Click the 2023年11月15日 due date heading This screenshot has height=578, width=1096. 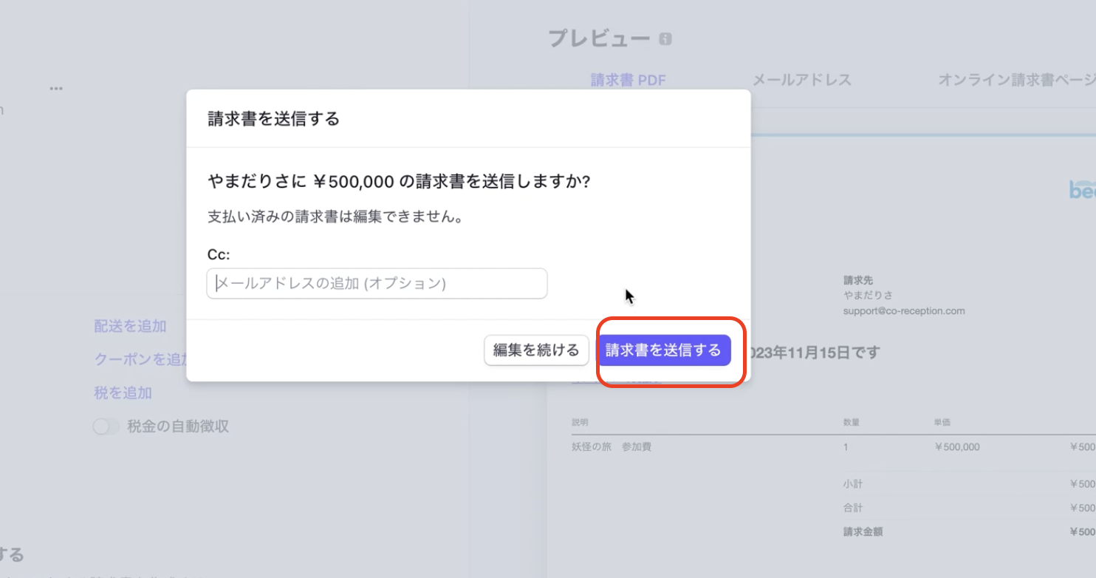[812, 353]
